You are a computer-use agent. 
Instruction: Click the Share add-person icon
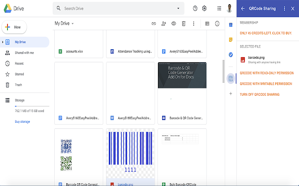pyautogui.click(x=164, y=24)
